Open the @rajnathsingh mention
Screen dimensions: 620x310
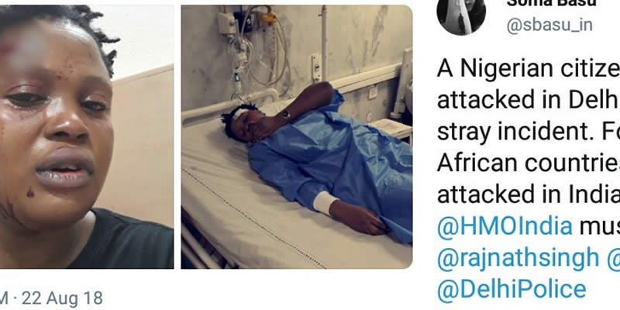click(x=518, y=258)
